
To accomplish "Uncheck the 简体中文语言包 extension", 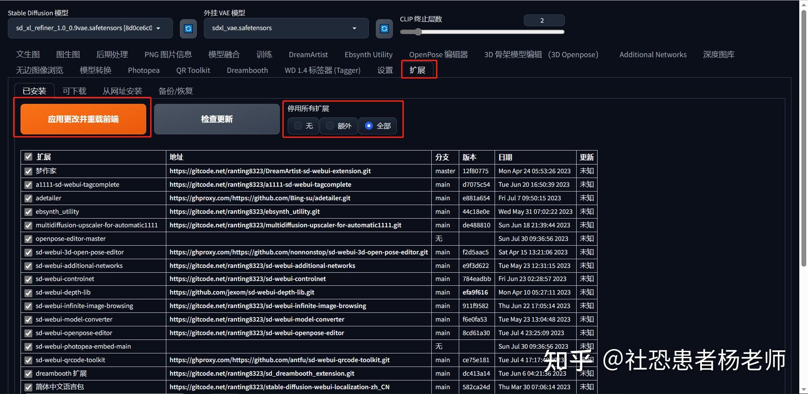I will coord(28,387).
